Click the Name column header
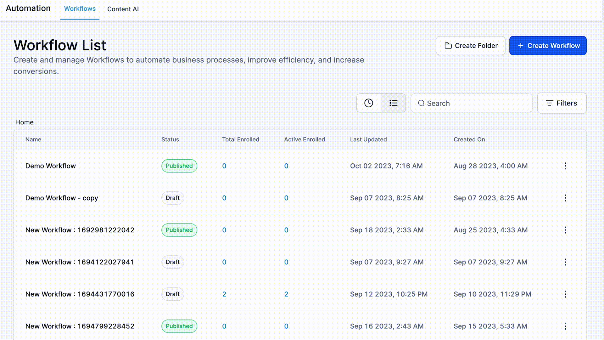604x340 pixels. pyautogui.click(x=33, y=139)
